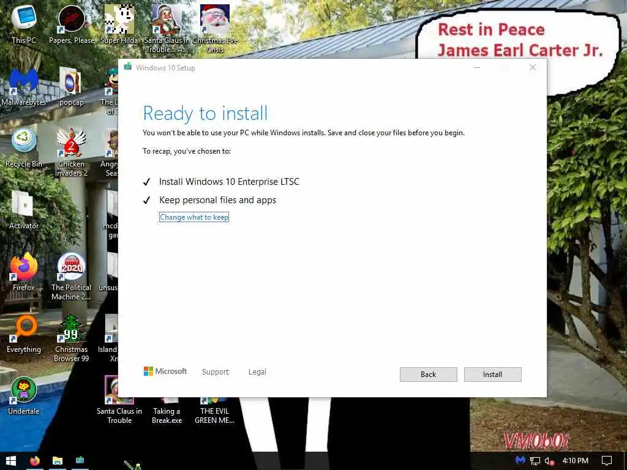Launch Christmas Eve Crisis shortcut
Image resolution: width=627 pixels, height=470 pixels.
pyautogui.click(x=215, y=29)
